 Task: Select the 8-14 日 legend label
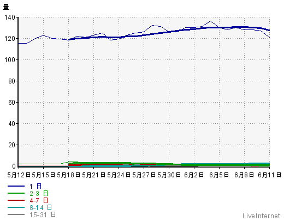click(x=41, y=207)
